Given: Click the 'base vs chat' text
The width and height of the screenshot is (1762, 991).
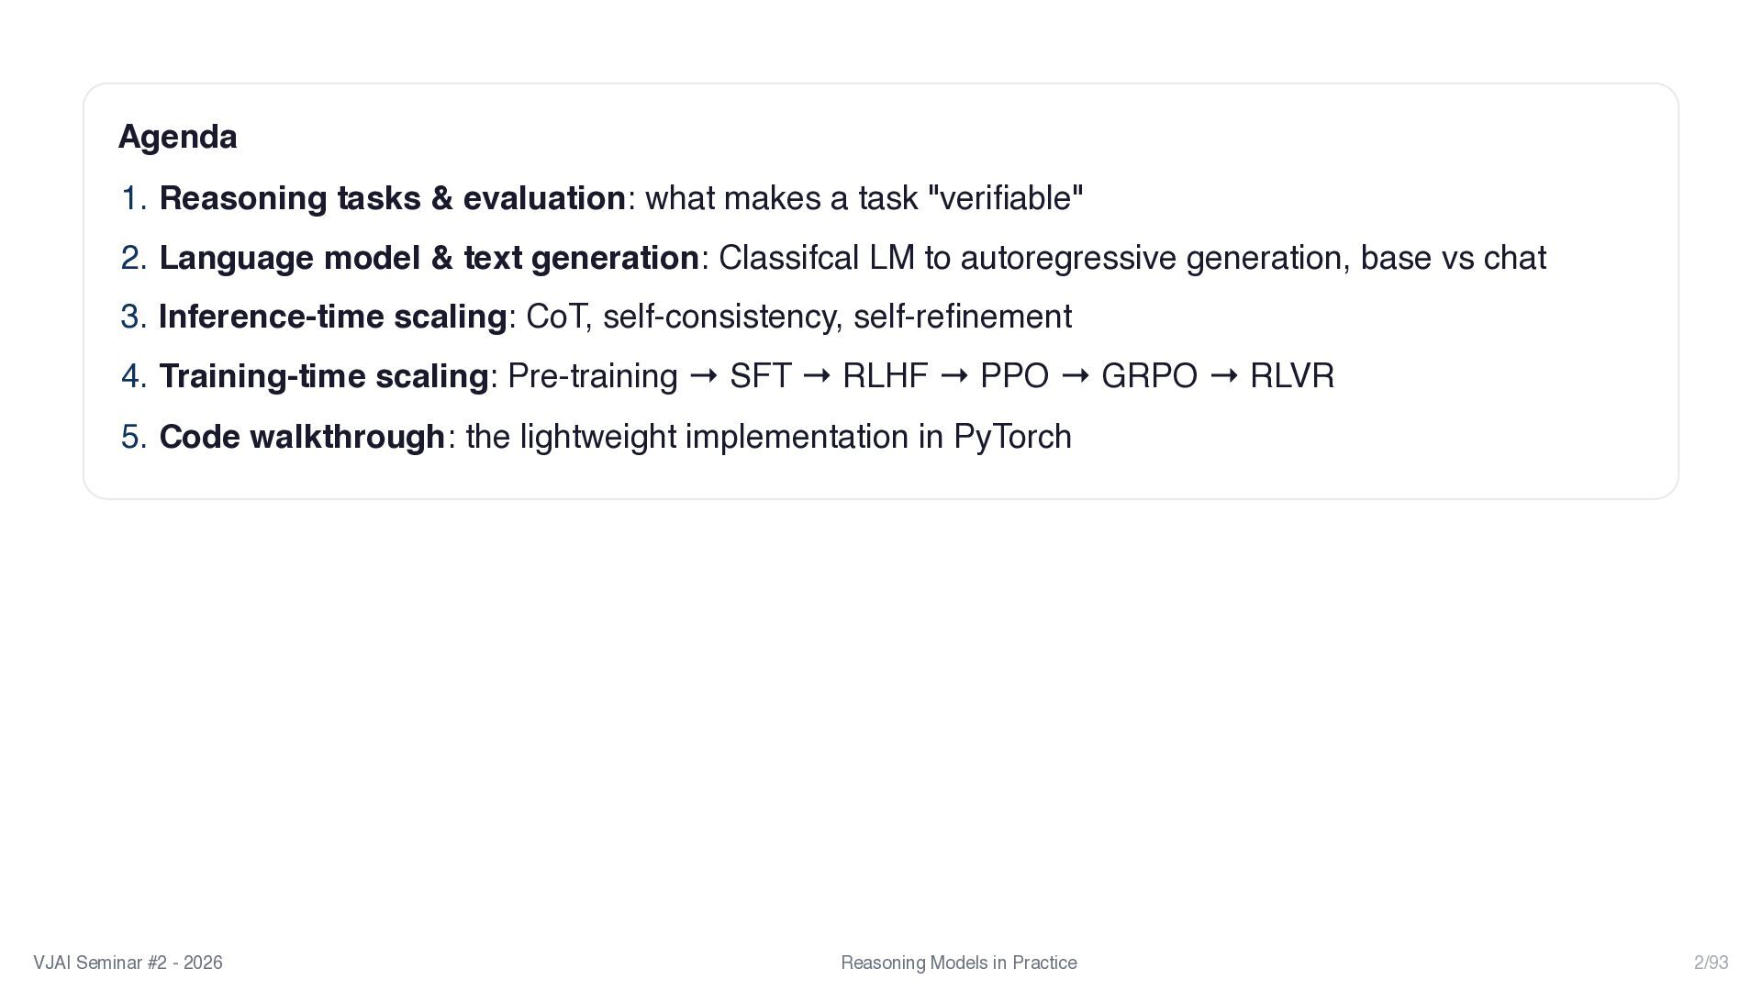Looking at the screenshot, I should point(1453,258).
